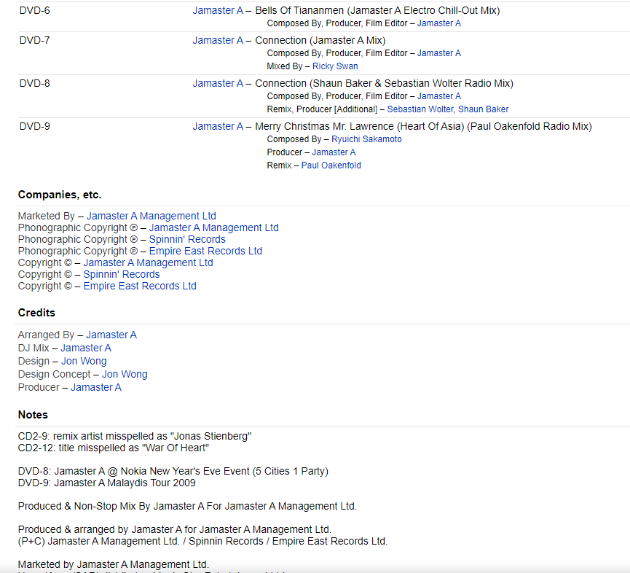Open Design Concept Jon Wong link
Viewport: 630px width, 573px height.
(x=125, y=375)
